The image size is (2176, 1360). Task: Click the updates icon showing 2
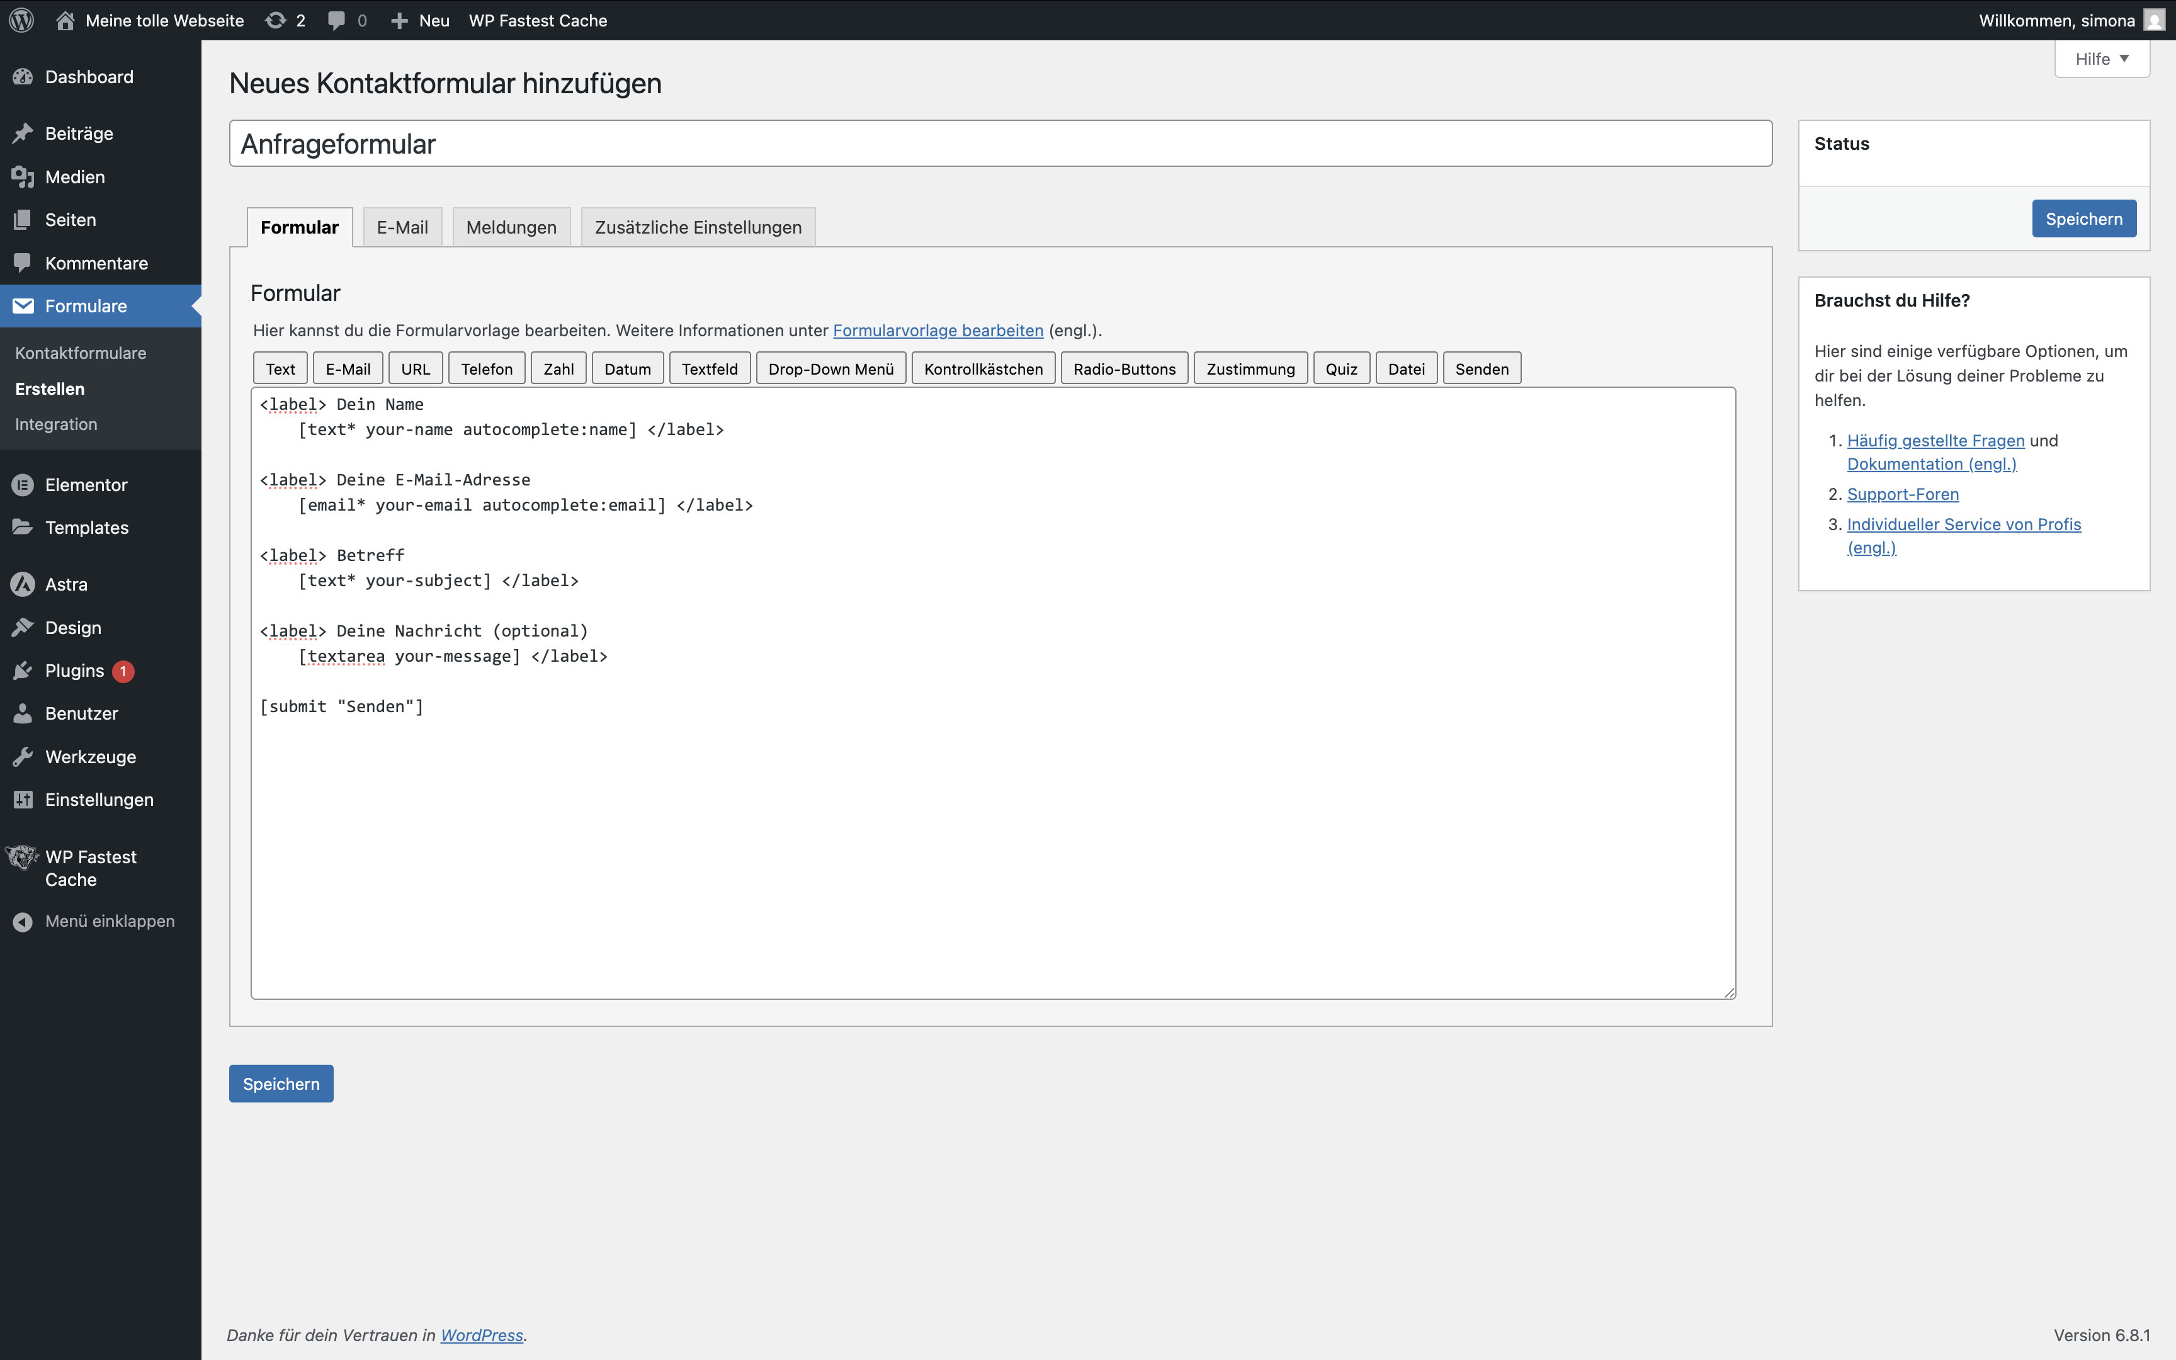click(x=275, y=20)
